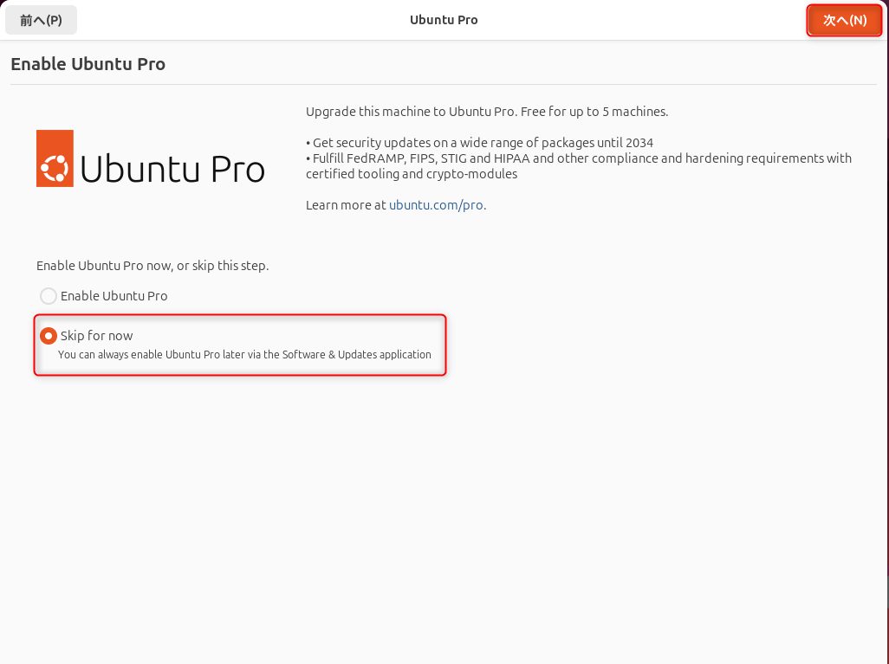The height and width of the screenshot is (664, 889).
Task: Click the 'Enable Ubuntu Pro' page heading
Action: click(88, 64)
